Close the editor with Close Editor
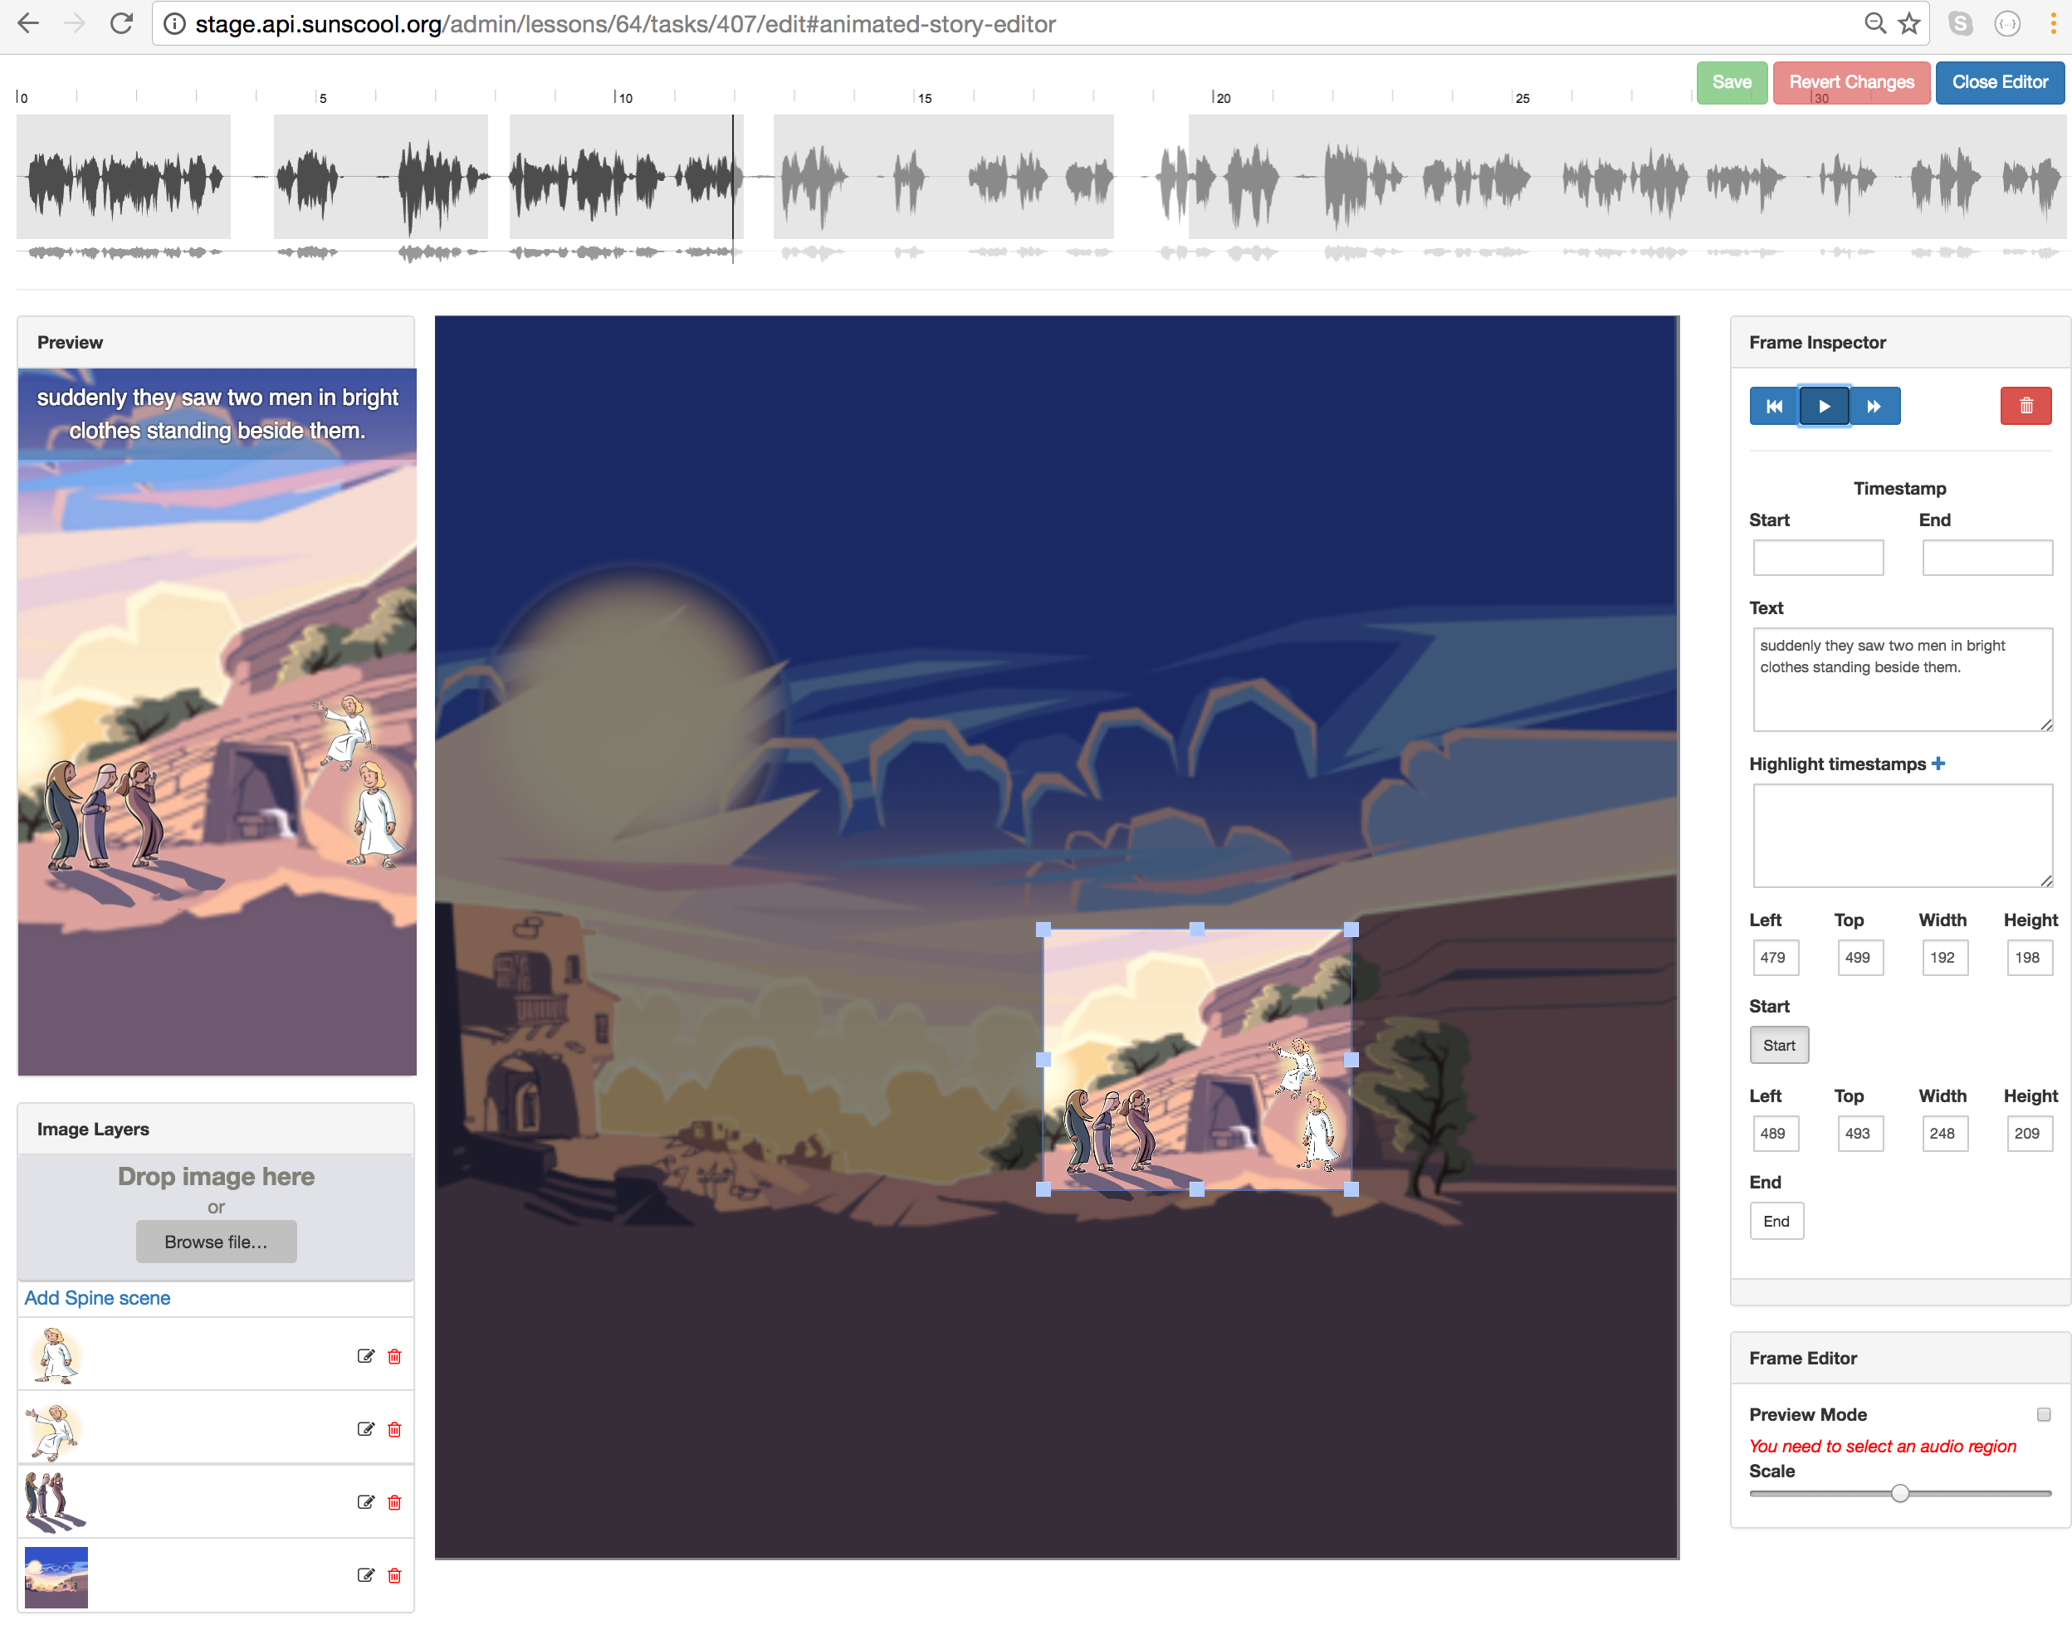Image resolution: width=2072 pixels, height=1625 pixels. tap(1999, 82)
